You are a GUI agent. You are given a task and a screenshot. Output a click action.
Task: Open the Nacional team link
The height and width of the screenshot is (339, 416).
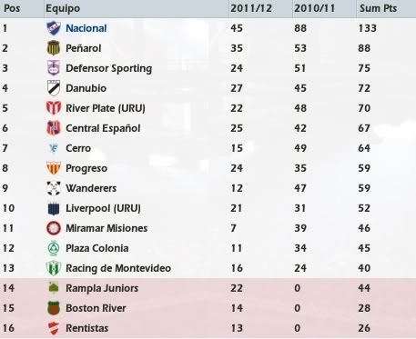[x=86, y=28]
